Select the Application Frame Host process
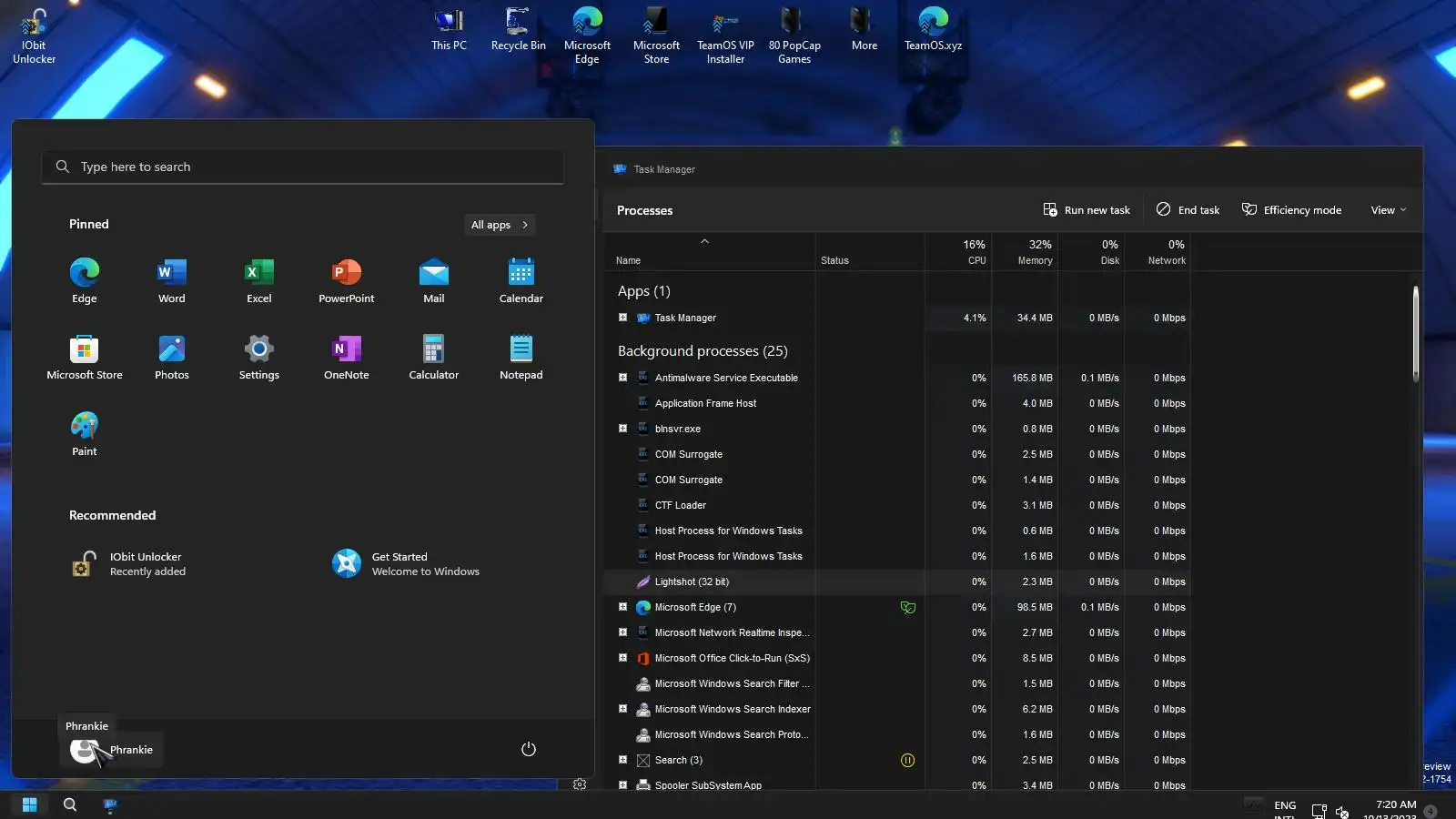1456x819 pixels. tap(897, 403)
